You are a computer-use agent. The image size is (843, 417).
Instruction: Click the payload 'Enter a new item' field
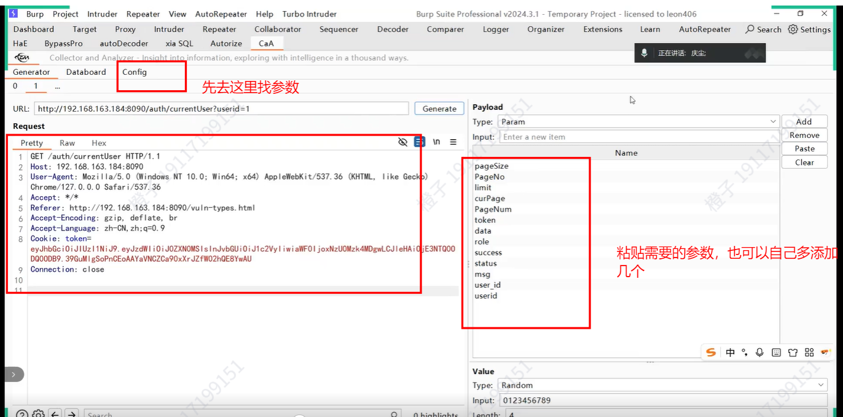tap(639, 137)
